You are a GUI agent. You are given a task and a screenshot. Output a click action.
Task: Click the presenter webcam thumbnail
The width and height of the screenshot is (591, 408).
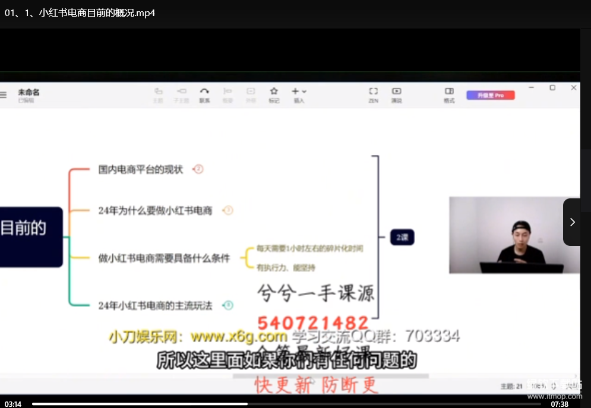pos(514,235)
